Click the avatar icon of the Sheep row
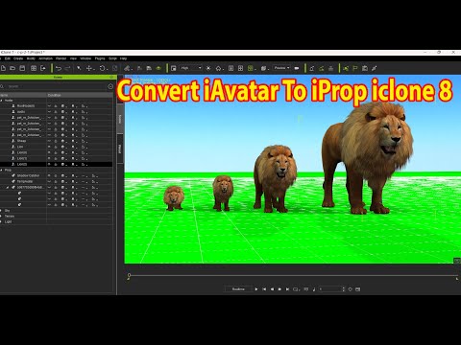This screenshot has height=345, width=461. click(13, 141)
